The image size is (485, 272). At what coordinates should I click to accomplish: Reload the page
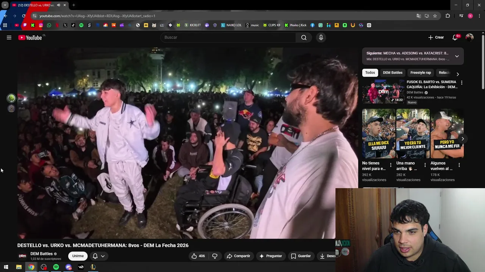click(23, 16)
